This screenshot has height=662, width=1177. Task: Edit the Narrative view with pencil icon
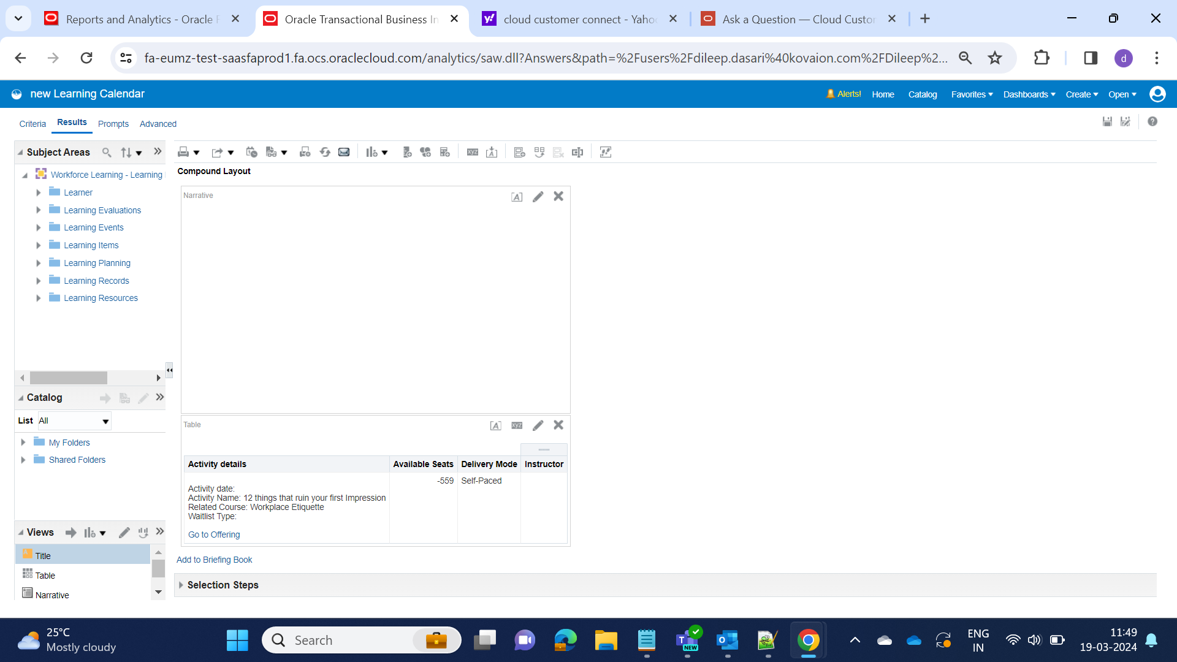[x=538, y=197]
